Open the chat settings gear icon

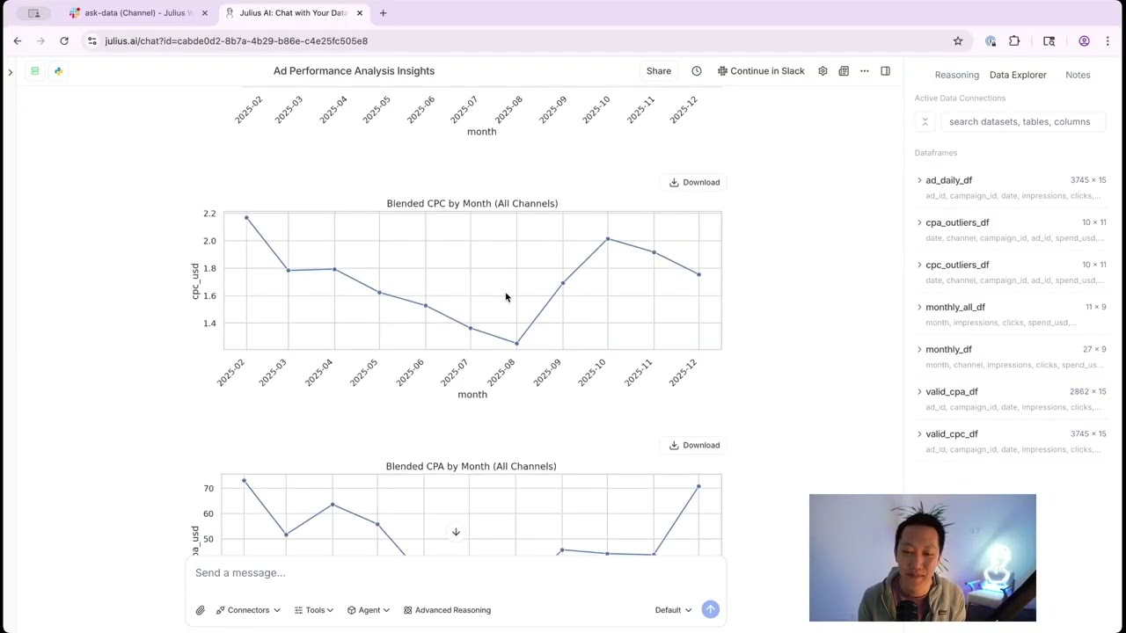(x=823, y=71)
